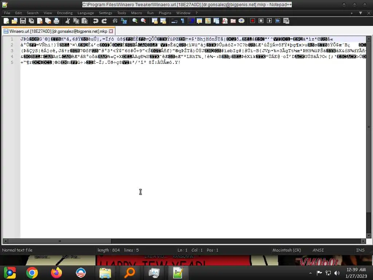Save the file using the floppy icon
Image resolution: width=373 pixels, height=280 pixels.
(23, 21)
